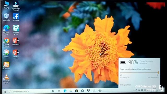Click the faded taskbar icon beside Dropbox
This screenshot has width=167, height=94.
[94, 91]
